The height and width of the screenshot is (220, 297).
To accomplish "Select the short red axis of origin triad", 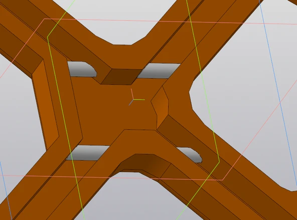I will click(x=132, y=94).
